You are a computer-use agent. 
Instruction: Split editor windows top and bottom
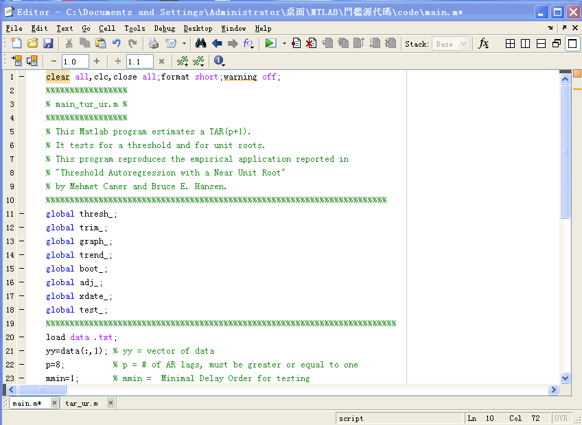point(542,44)
